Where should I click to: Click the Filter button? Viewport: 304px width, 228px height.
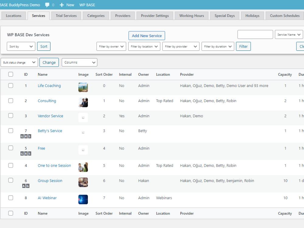point(243,46)
